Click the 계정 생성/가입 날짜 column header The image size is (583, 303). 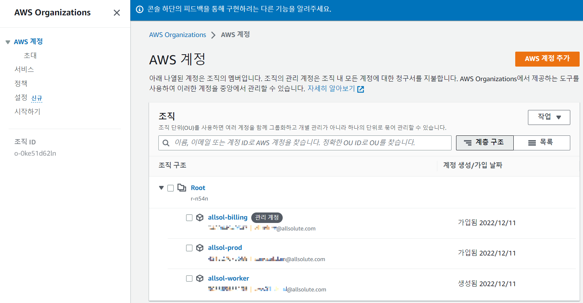coord(473,165)
